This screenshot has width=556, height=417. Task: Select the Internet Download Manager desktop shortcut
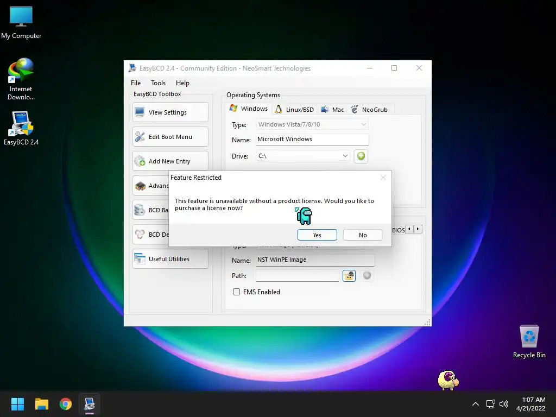21,79
